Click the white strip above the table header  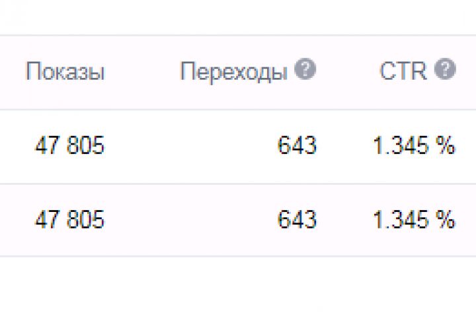point(238,17)
